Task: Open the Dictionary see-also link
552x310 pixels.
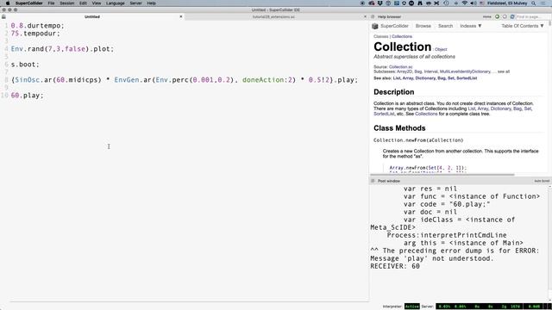Action: (425, 78)
